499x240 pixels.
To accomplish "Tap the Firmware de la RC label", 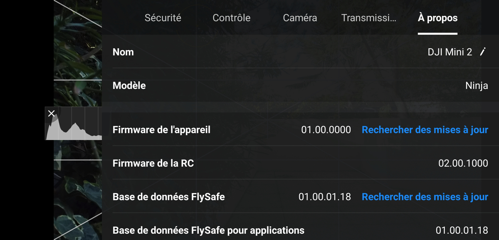I will [x=153, y=164].
